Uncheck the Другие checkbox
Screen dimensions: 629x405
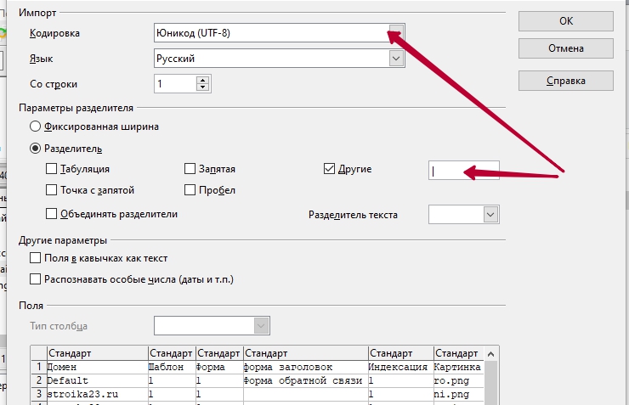pyautogui.click(x=330, y=169)
